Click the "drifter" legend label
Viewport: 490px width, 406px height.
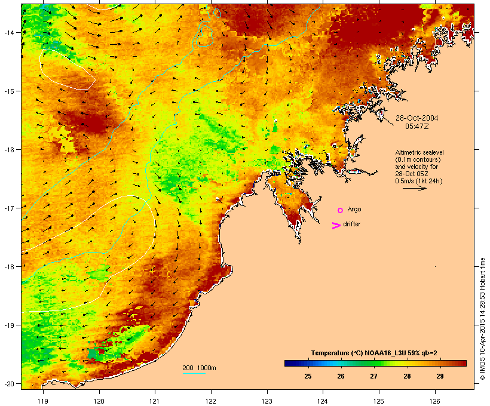pos(351,224)
